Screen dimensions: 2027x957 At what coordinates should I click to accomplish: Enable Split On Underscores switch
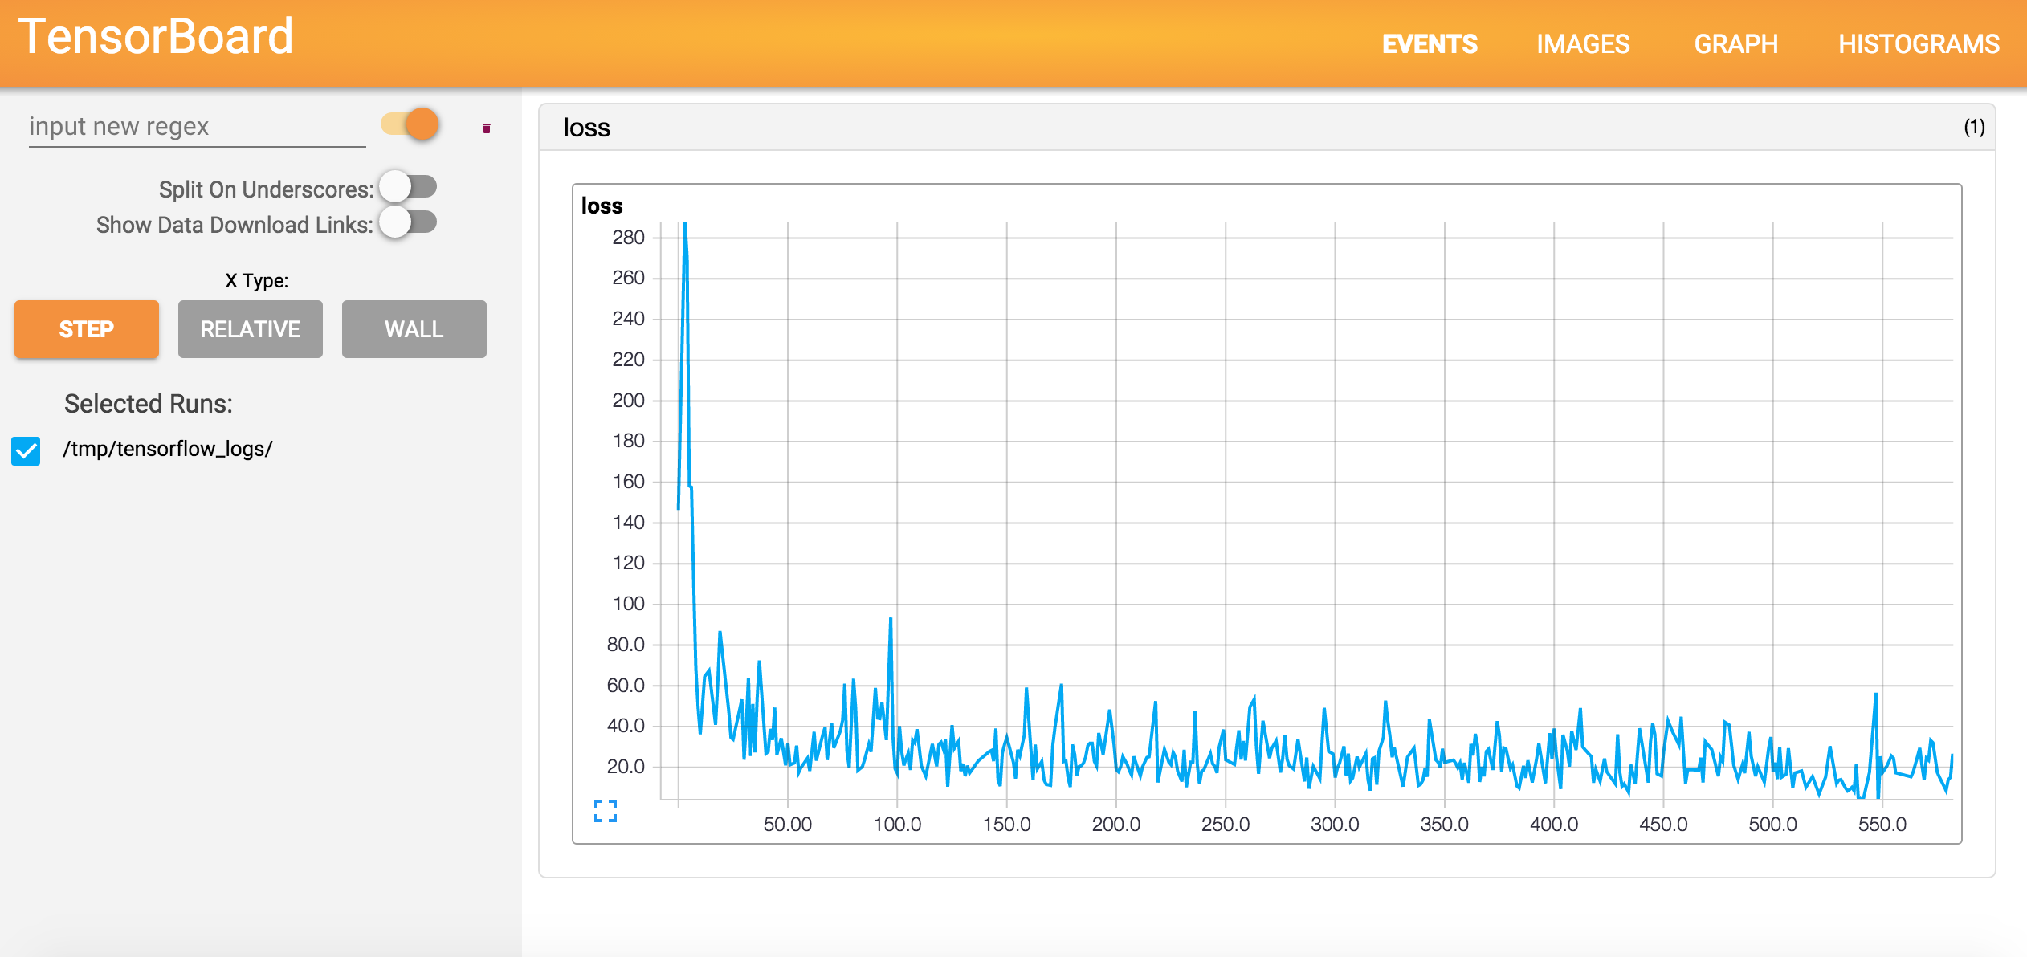coord(408,187)
